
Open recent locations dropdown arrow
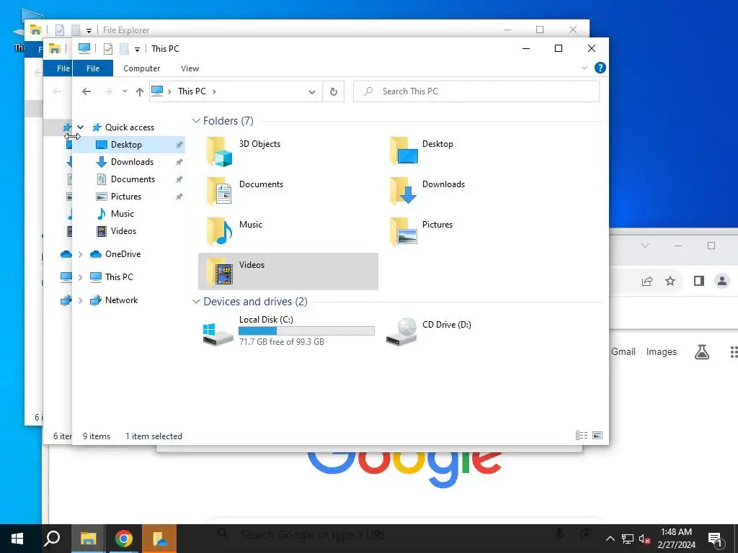(x=125, y=91)
